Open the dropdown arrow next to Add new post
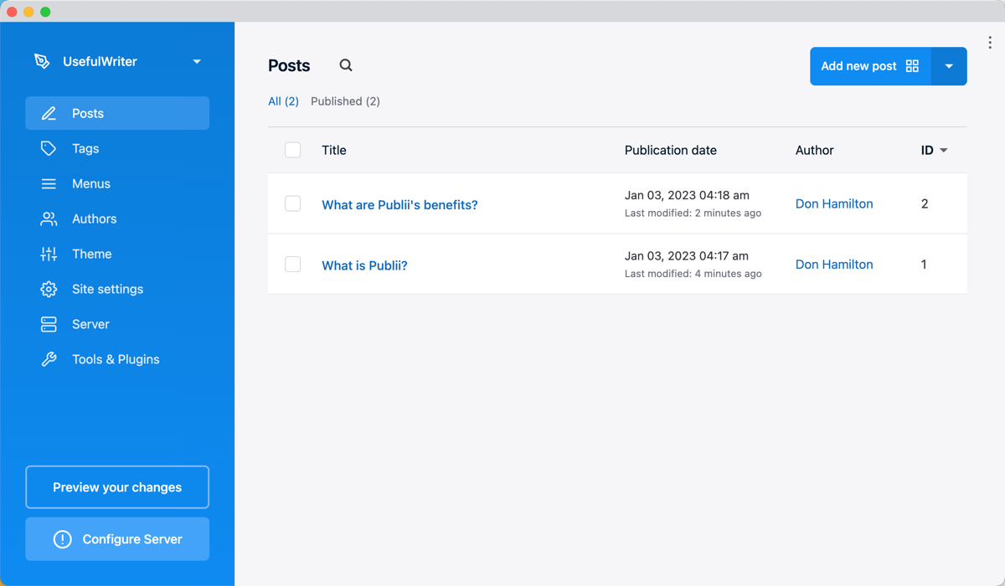This screenshot has width=1005, height=586. [x=949, y=66]
